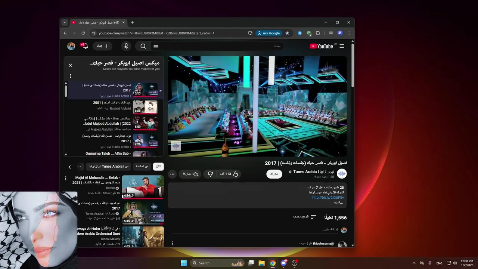Subscribe using the white اشتراك button

point(274,174)
